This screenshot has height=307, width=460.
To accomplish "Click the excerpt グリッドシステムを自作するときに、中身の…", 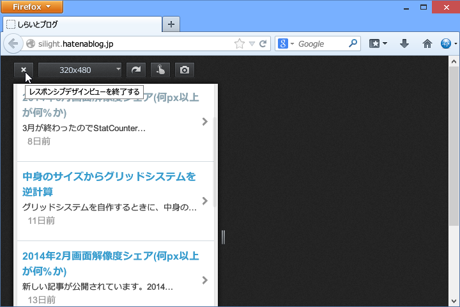I will tap(109, 207).
